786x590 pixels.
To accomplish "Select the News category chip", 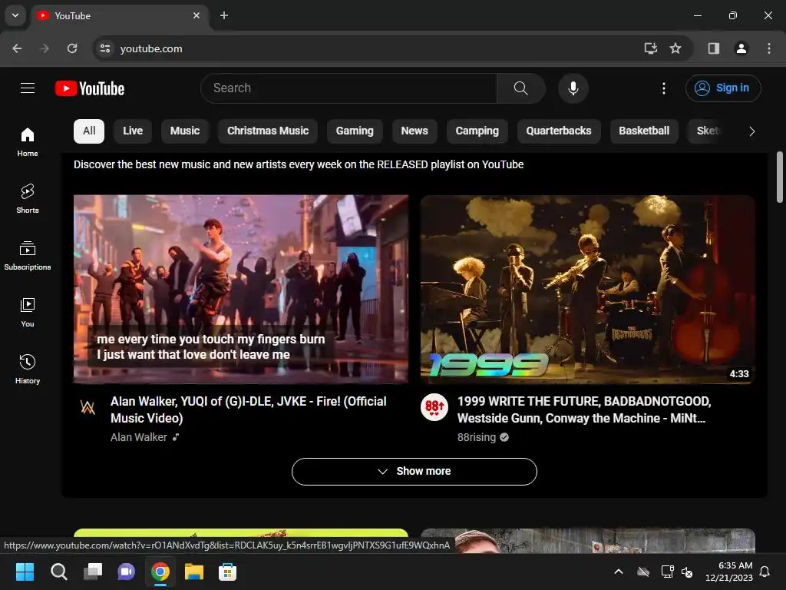I will tap(414, 131).
